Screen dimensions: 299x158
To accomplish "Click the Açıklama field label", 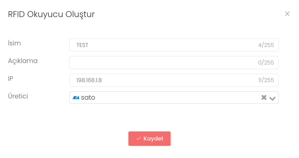I will [x=23, y=61].
